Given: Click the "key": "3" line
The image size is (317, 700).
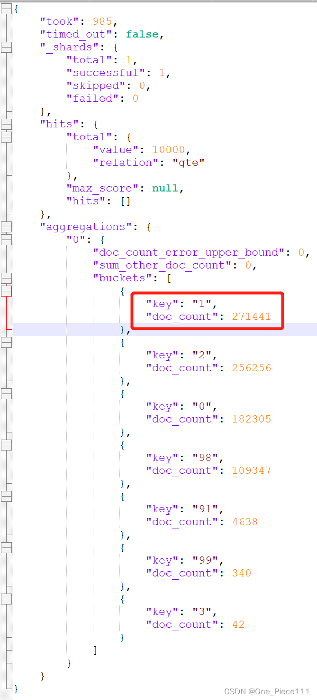Looking at the screenshot, I should pyautogui.click(x=181, y=612).
